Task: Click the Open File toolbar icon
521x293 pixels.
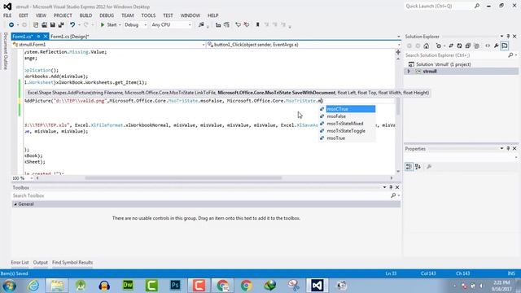Action: [44, 25]
